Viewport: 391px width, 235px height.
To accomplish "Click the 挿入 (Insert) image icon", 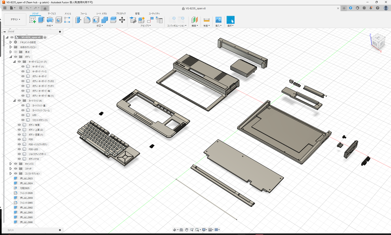I will coord(218,19).
